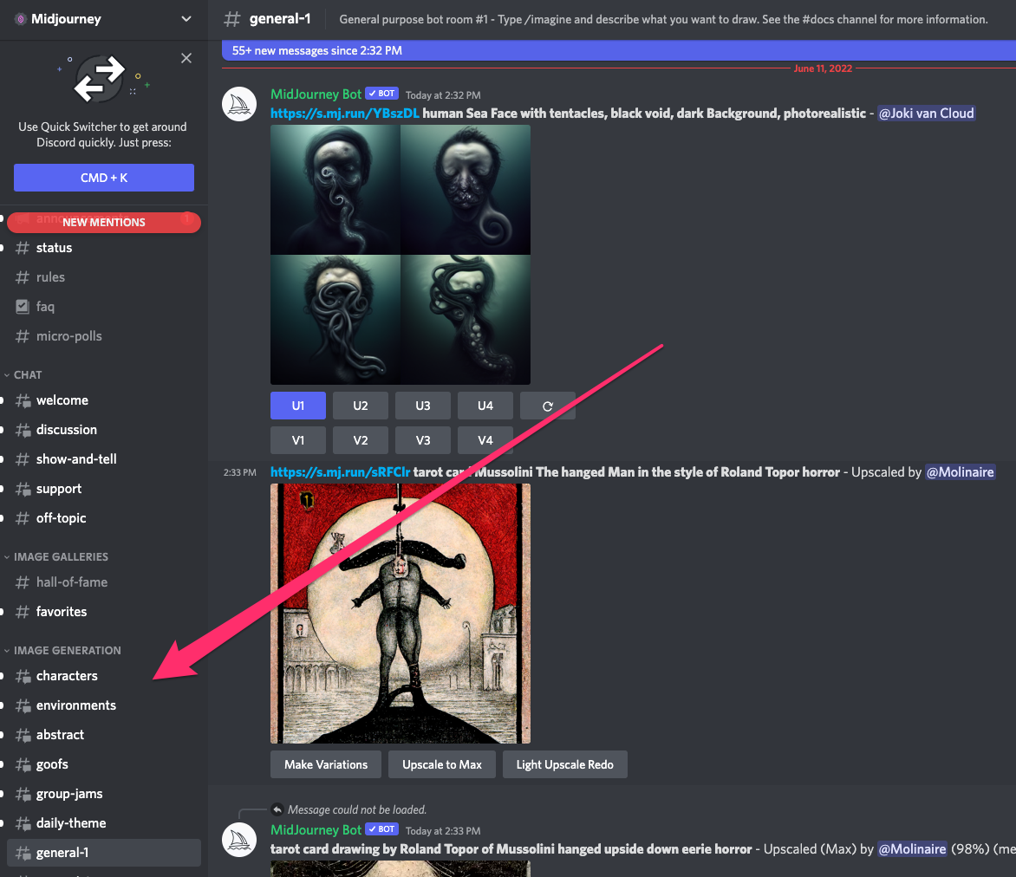Click the general-1 channel header title
This screenshot has width=1016, height=877.
click(280, 19)
